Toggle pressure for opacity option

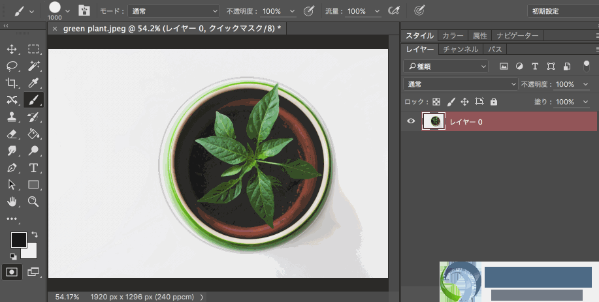[309, 11]
